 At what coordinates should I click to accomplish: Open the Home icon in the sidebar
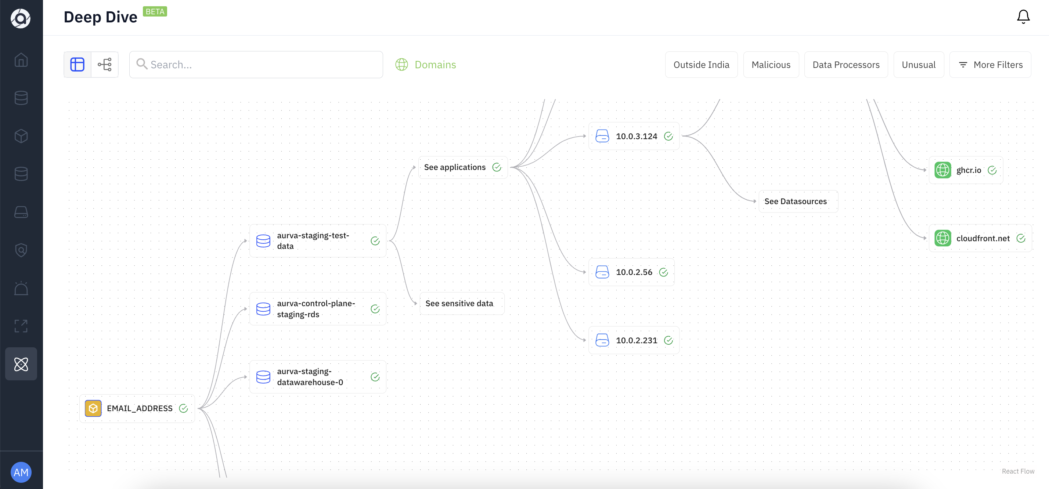pyautogui.click(x=21, y=60)
